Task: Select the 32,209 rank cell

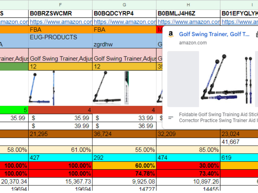Action: click(188, 134)
